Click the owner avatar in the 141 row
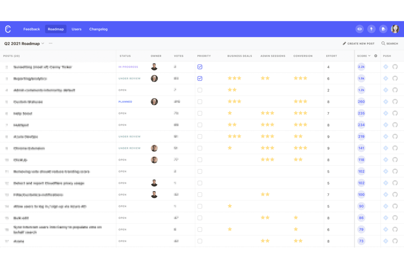This screenshot has height=269, width=404. coord(154,148)
